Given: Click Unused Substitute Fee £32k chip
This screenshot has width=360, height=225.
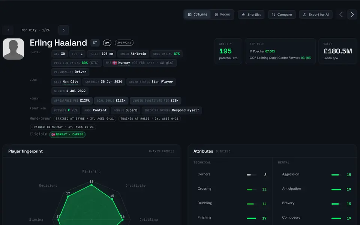Looking at the screenshot, I should coord(155,100).
